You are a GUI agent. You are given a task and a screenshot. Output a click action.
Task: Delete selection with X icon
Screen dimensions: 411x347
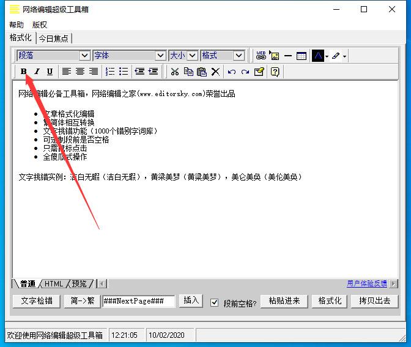tap(215, 72)
